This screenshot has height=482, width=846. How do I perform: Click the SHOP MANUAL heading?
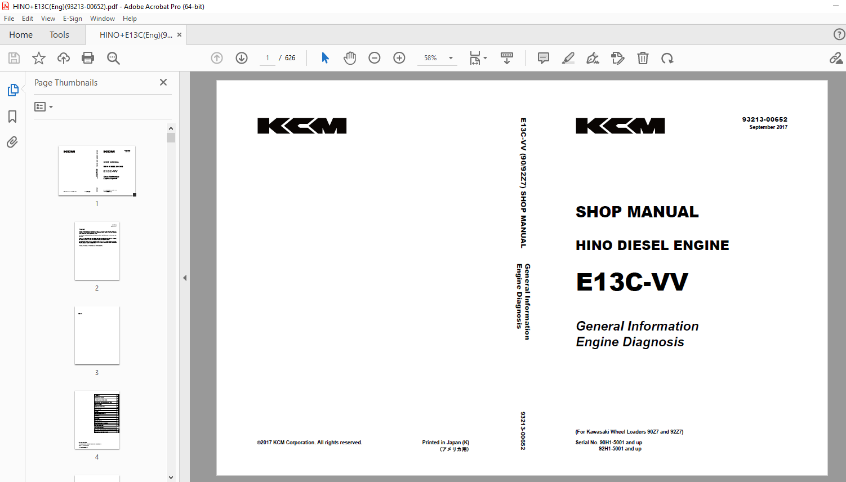(x=637, y=212)
